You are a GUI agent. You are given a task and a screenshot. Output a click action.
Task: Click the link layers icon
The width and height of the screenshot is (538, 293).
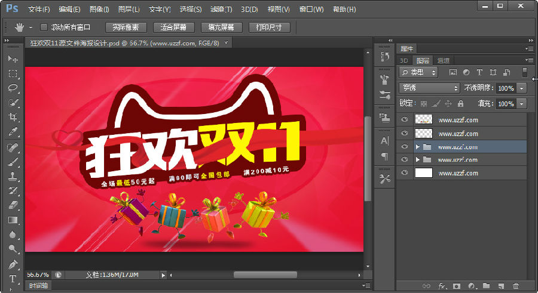click(426, 286)
